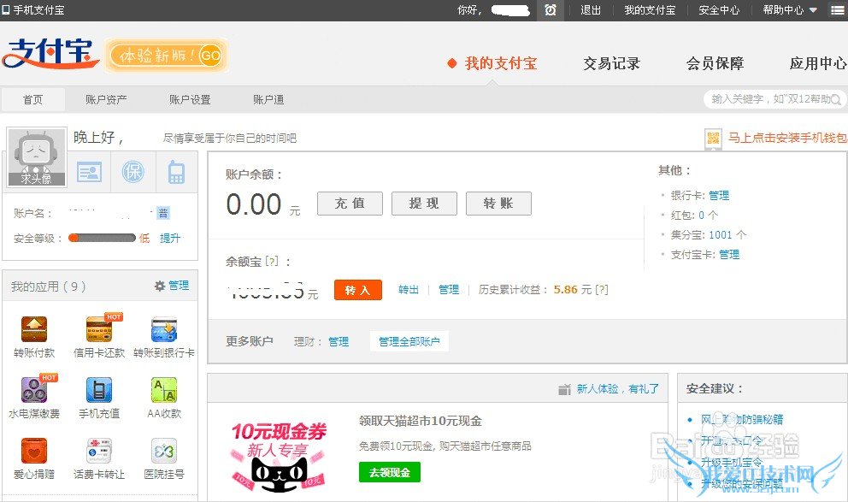This screenshot has height=502, width=848.
Task: Click the 转账 button
Action: [498, 204]
